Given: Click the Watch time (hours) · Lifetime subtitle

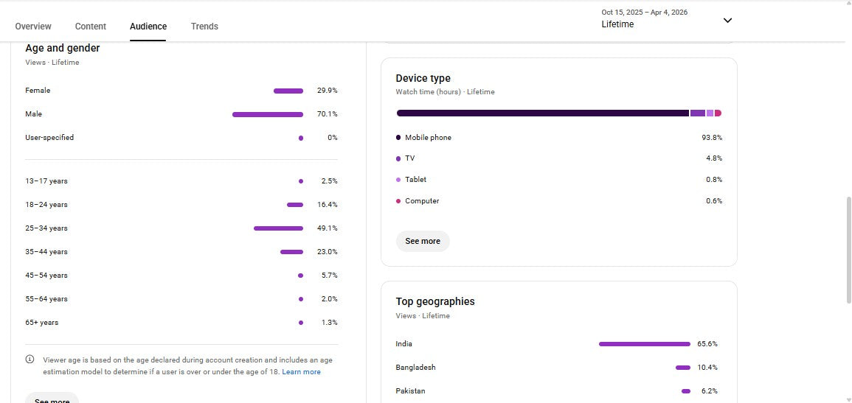Looking at the screenshot, I should tap(445, 91).
